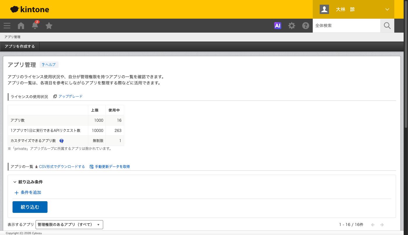The width and height of the screenshot is (408, 235).
Task: Launch the AI assistant icon
Action: tap(278, 26)
